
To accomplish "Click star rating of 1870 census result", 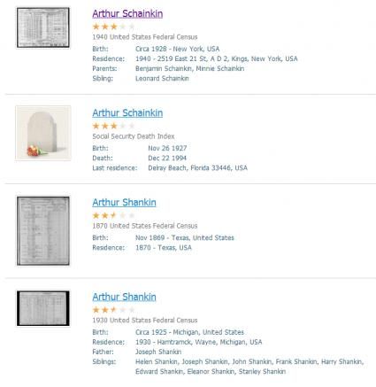I will coord(114,215).
